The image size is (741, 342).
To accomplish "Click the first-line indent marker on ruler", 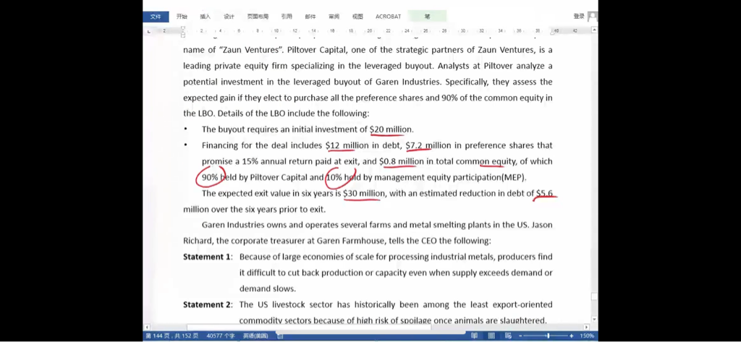I will coord(183,28).
